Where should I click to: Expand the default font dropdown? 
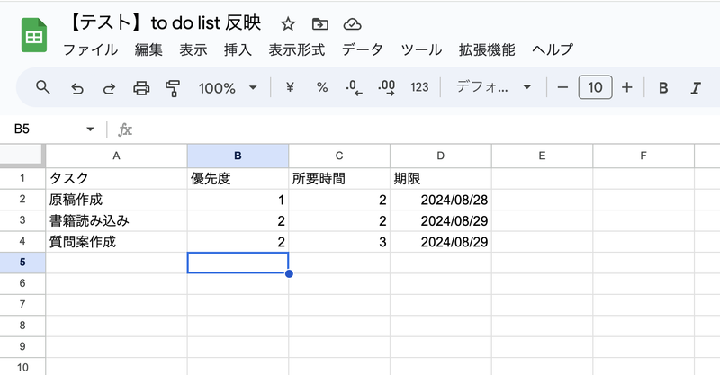coord(494,87)
